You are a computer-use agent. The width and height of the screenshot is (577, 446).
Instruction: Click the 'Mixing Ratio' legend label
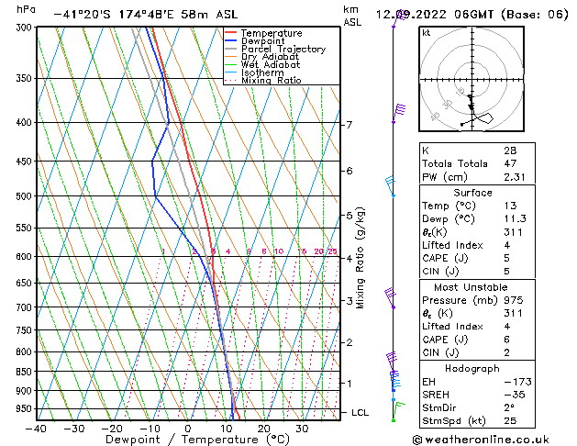point(272,80)
